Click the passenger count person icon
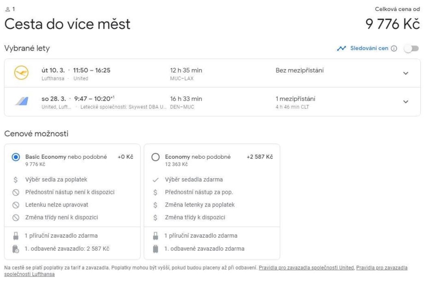Image resolution: width=424 pixels, height=282 pixels. pos(7,9)
